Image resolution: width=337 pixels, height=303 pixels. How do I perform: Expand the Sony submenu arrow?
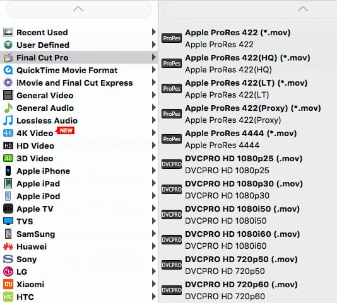click(154, 258)
